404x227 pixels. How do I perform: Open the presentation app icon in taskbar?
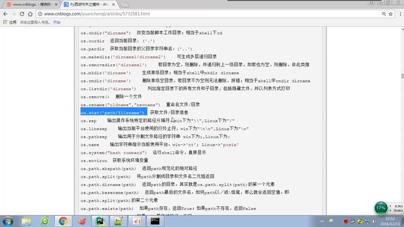[x=137, y=221]
